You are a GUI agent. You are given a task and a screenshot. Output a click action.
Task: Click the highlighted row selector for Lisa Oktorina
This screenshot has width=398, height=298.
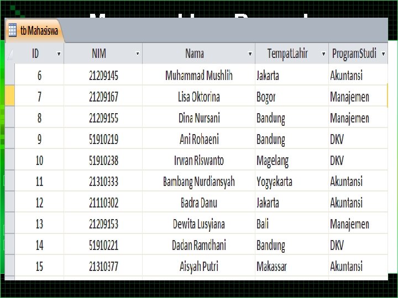click(x=10, y=96)
